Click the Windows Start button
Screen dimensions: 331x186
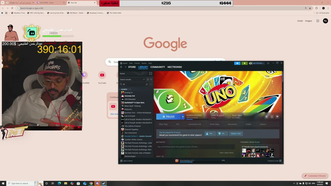click(x=3, y=183)
